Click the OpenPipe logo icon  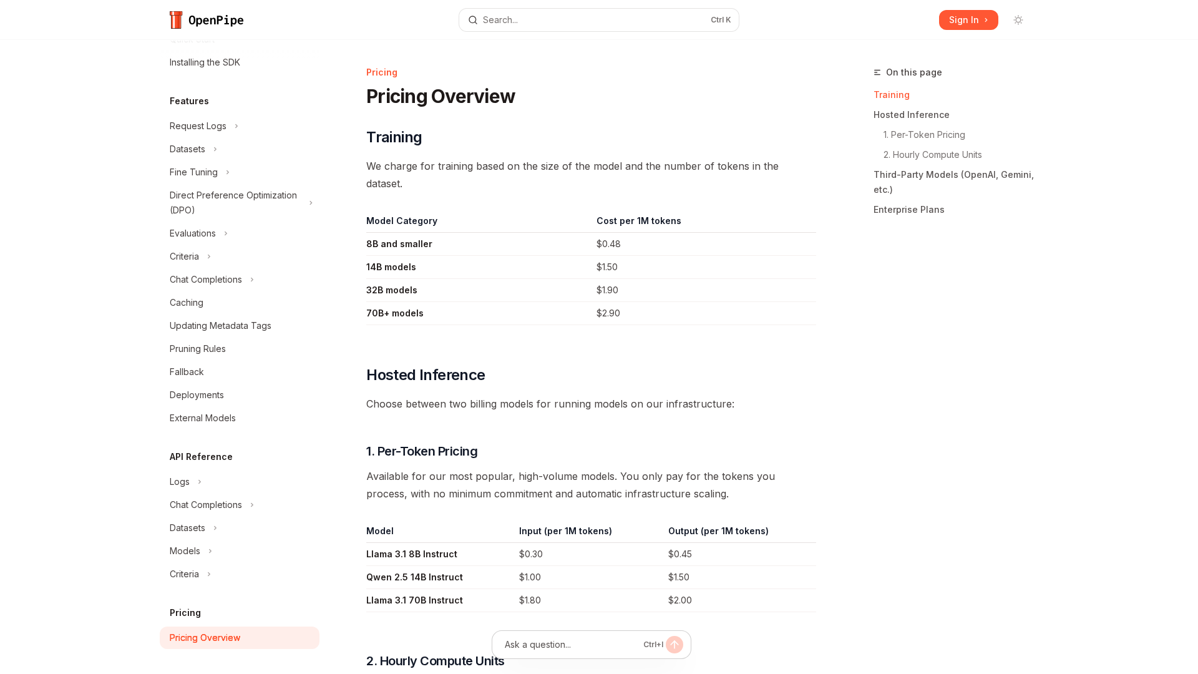pos(176,20)
